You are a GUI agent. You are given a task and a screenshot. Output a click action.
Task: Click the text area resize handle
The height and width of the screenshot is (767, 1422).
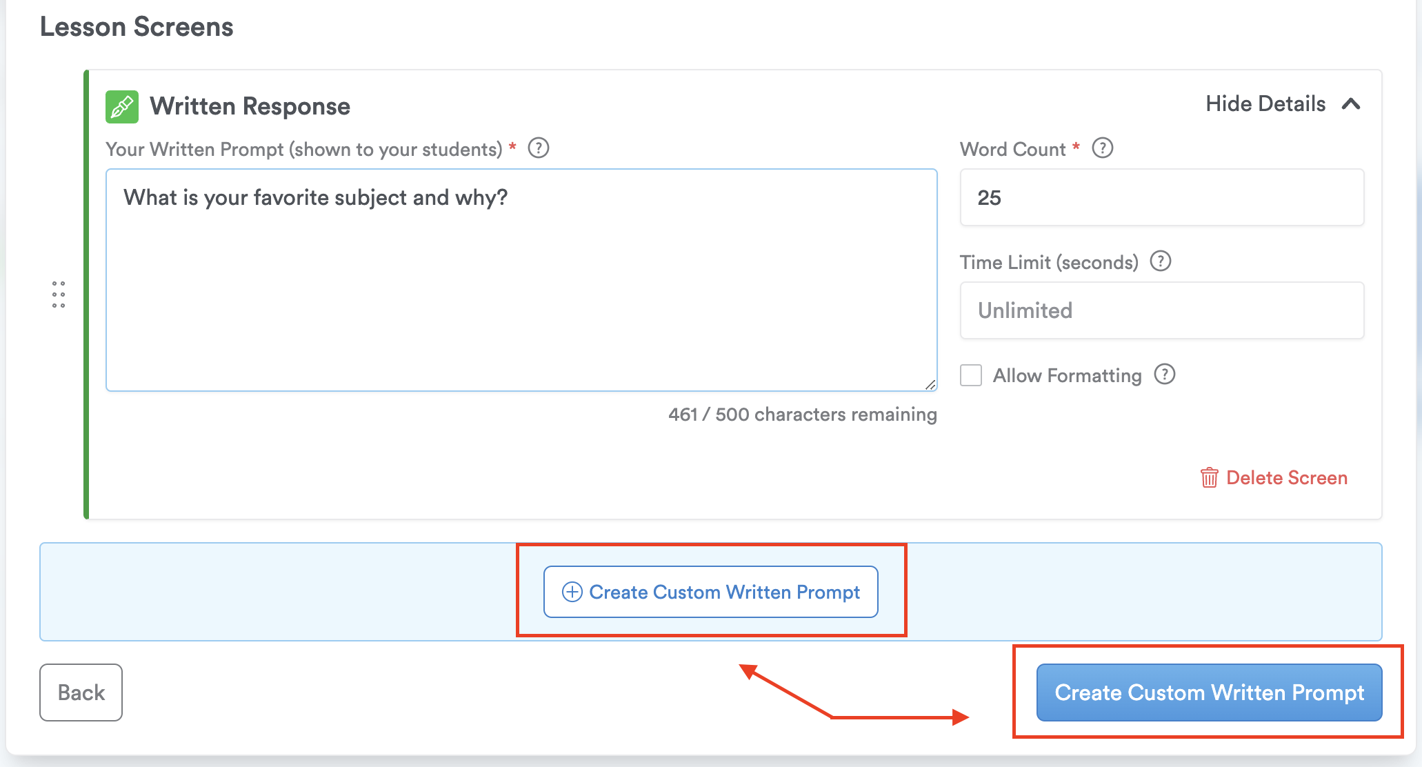click(x=930, y=385)
